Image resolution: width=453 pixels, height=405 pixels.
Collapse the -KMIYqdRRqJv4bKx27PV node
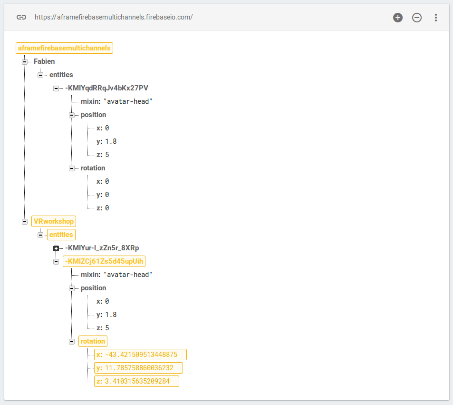[x=56, y=89]
